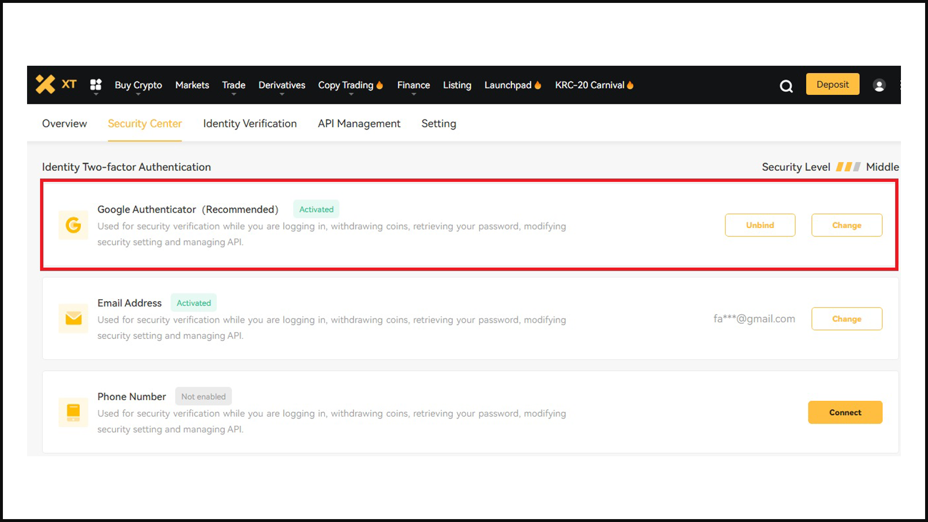The image size is (928, 522).
Task: Click the user profile icon
Action: [x=878, y=85]
